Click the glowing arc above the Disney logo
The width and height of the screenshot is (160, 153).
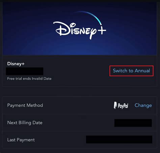coord(89,16)
